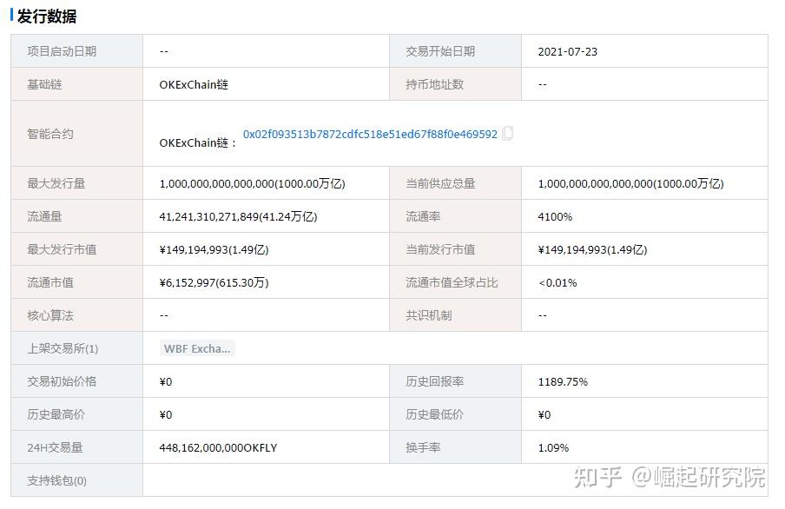Click the 核心算法 label

pos(50,315)
